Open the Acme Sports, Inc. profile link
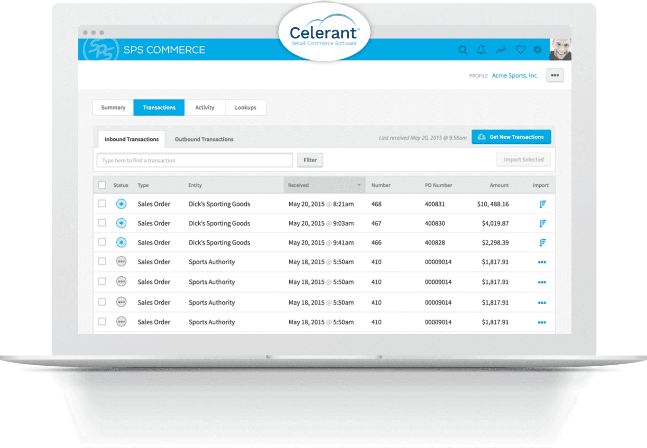The image size is (647, 448). point(515,76)
